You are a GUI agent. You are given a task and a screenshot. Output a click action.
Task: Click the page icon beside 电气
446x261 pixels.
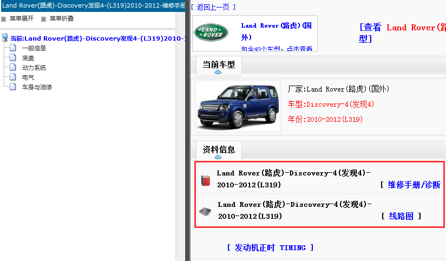pyautogui.click(x=13, y=77)
